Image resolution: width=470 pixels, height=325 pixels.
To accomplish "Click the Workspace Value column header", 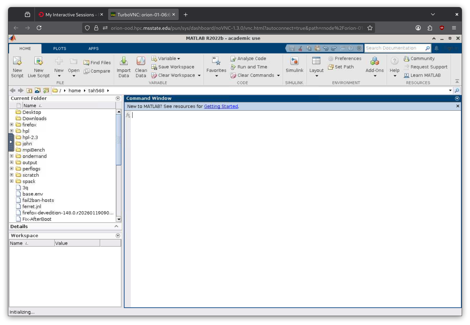I will [77, 243].
